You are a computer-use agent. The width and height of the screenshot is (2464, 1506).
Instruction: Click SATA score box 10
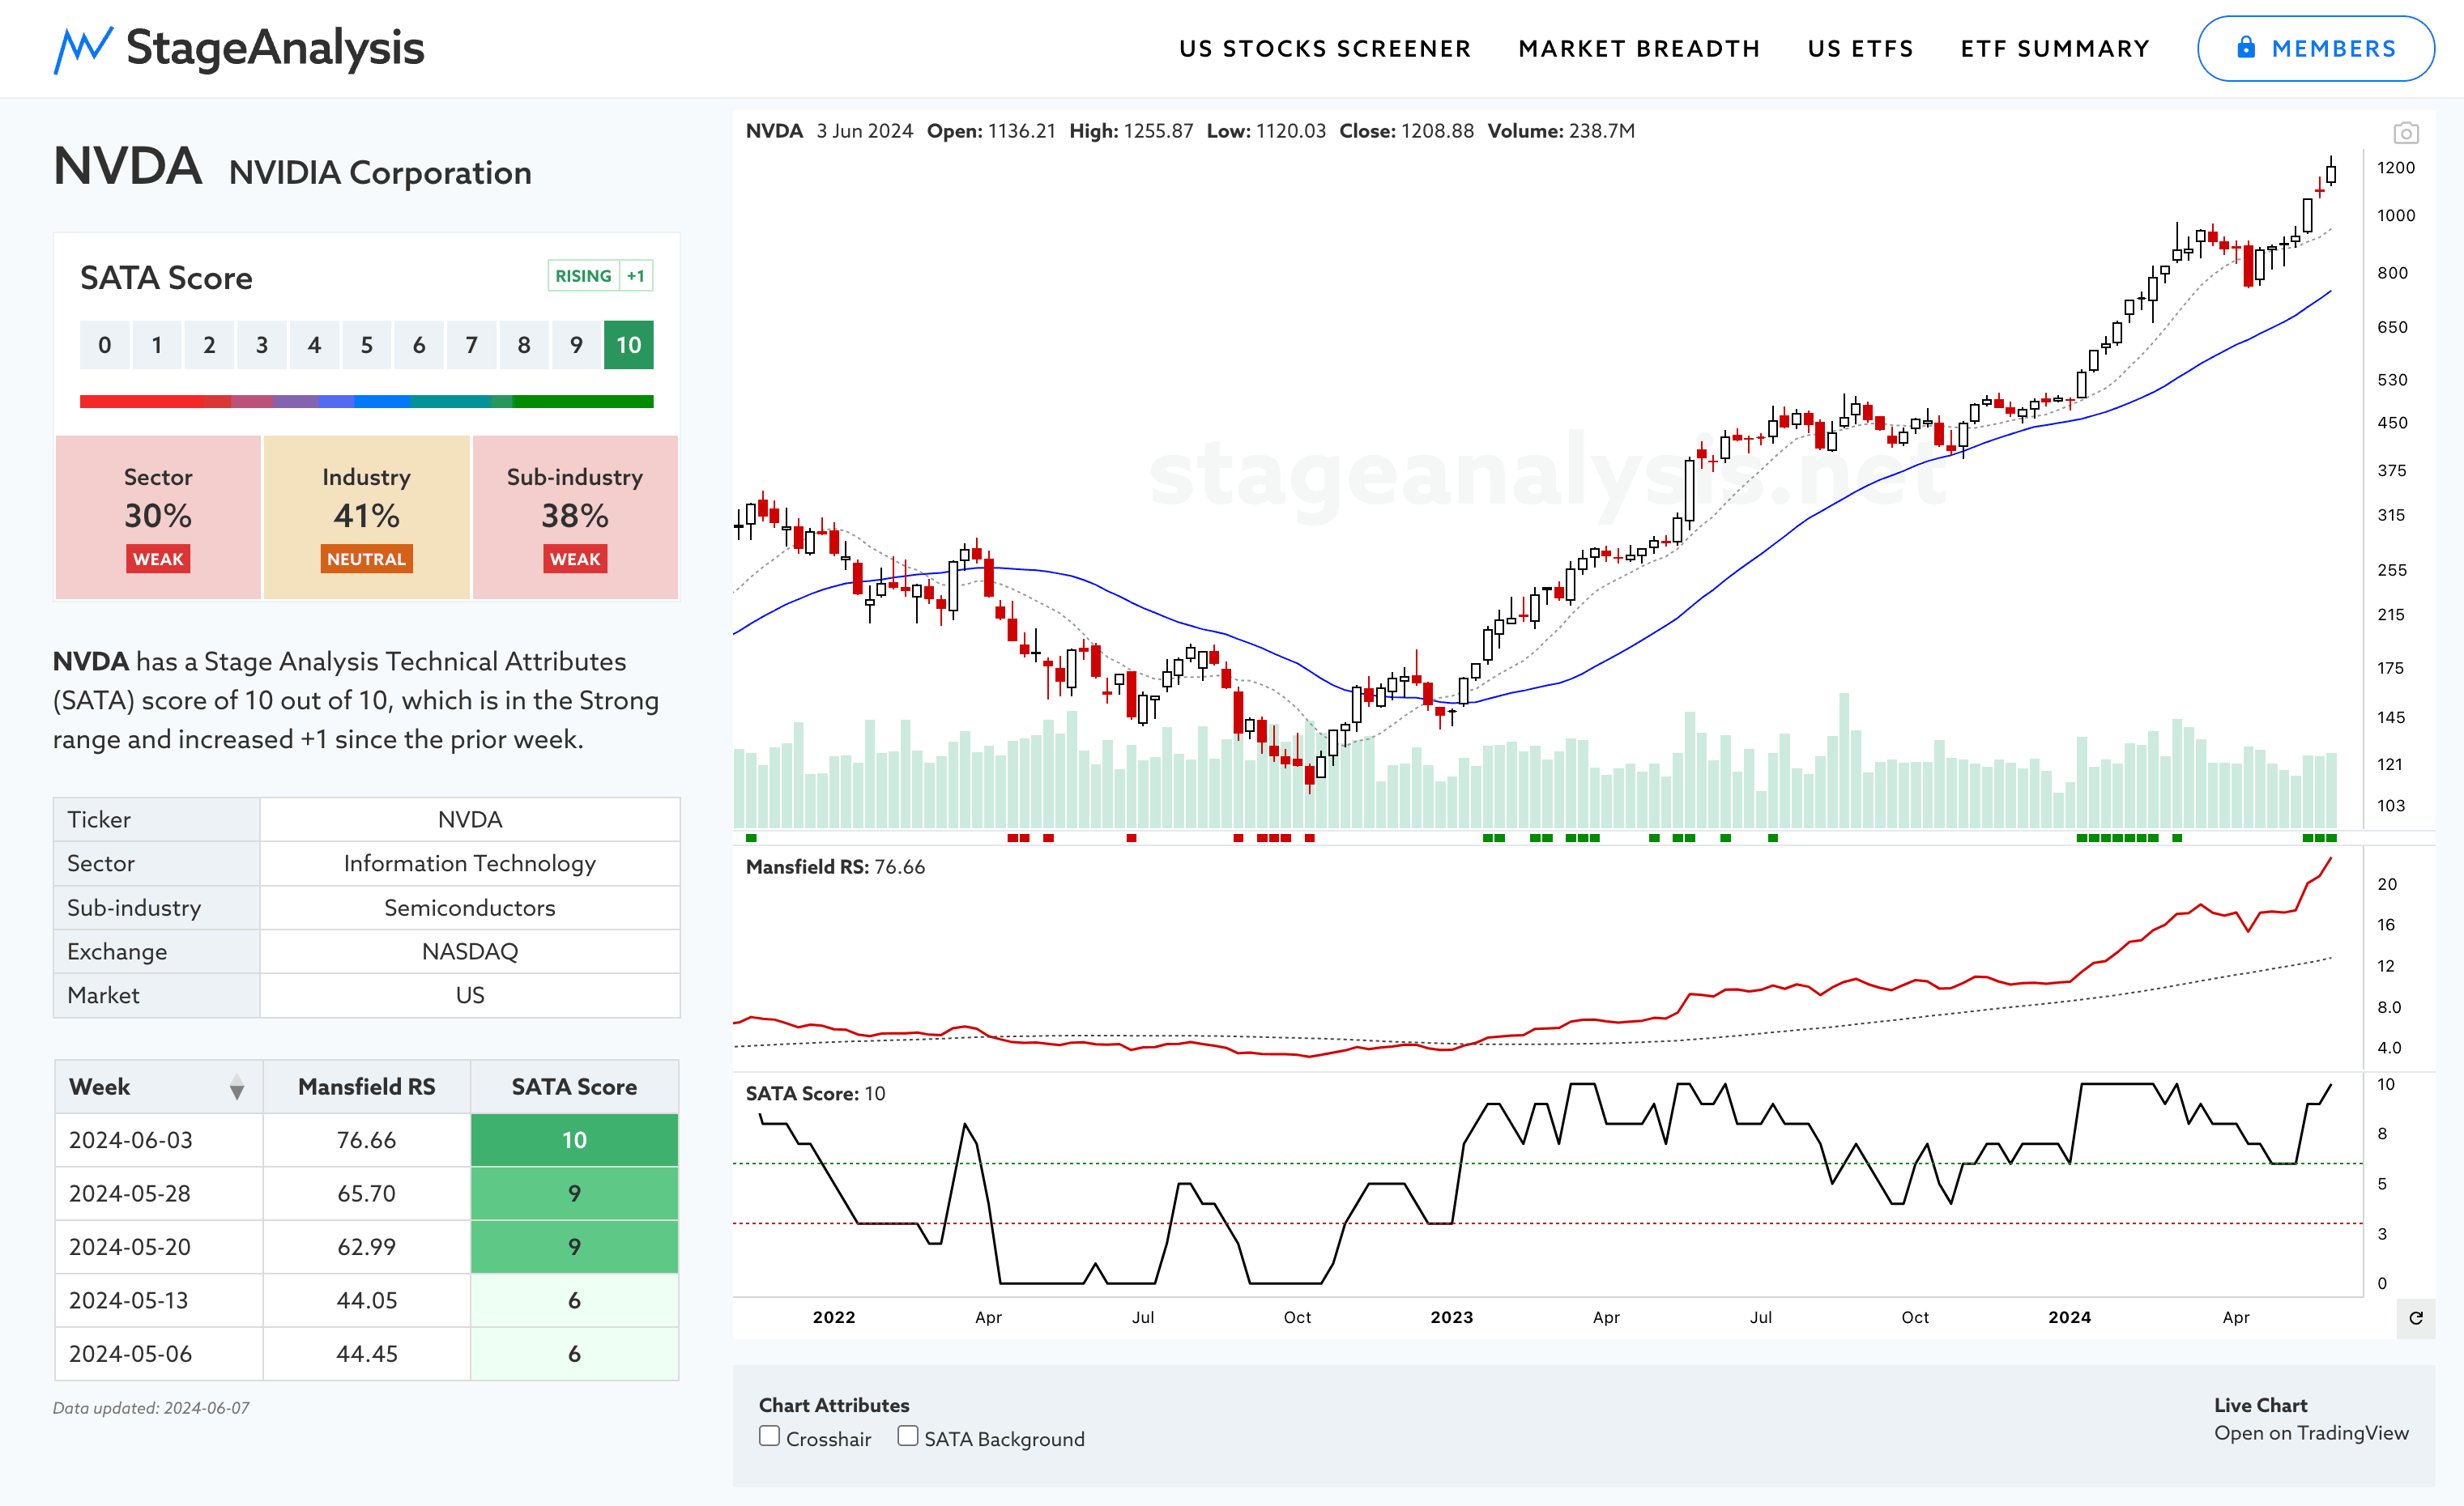point(628,345)
